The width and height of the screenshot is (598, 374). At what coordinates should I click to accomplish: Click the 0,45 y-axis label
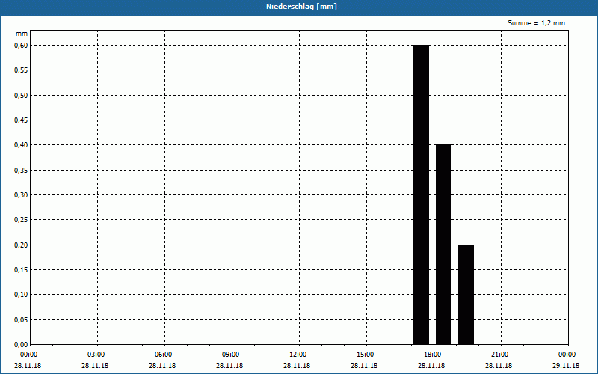tap(21, 120)
